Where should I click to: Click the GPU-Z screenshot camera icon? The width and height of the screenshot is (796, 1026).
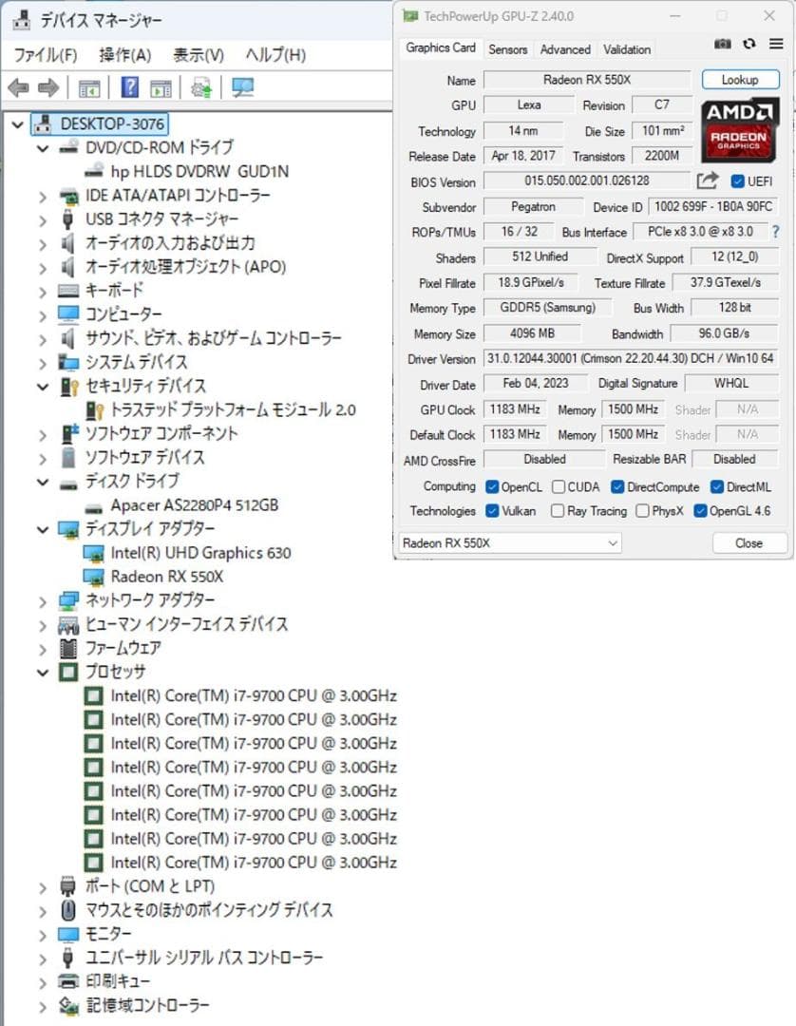click(722, 44)
